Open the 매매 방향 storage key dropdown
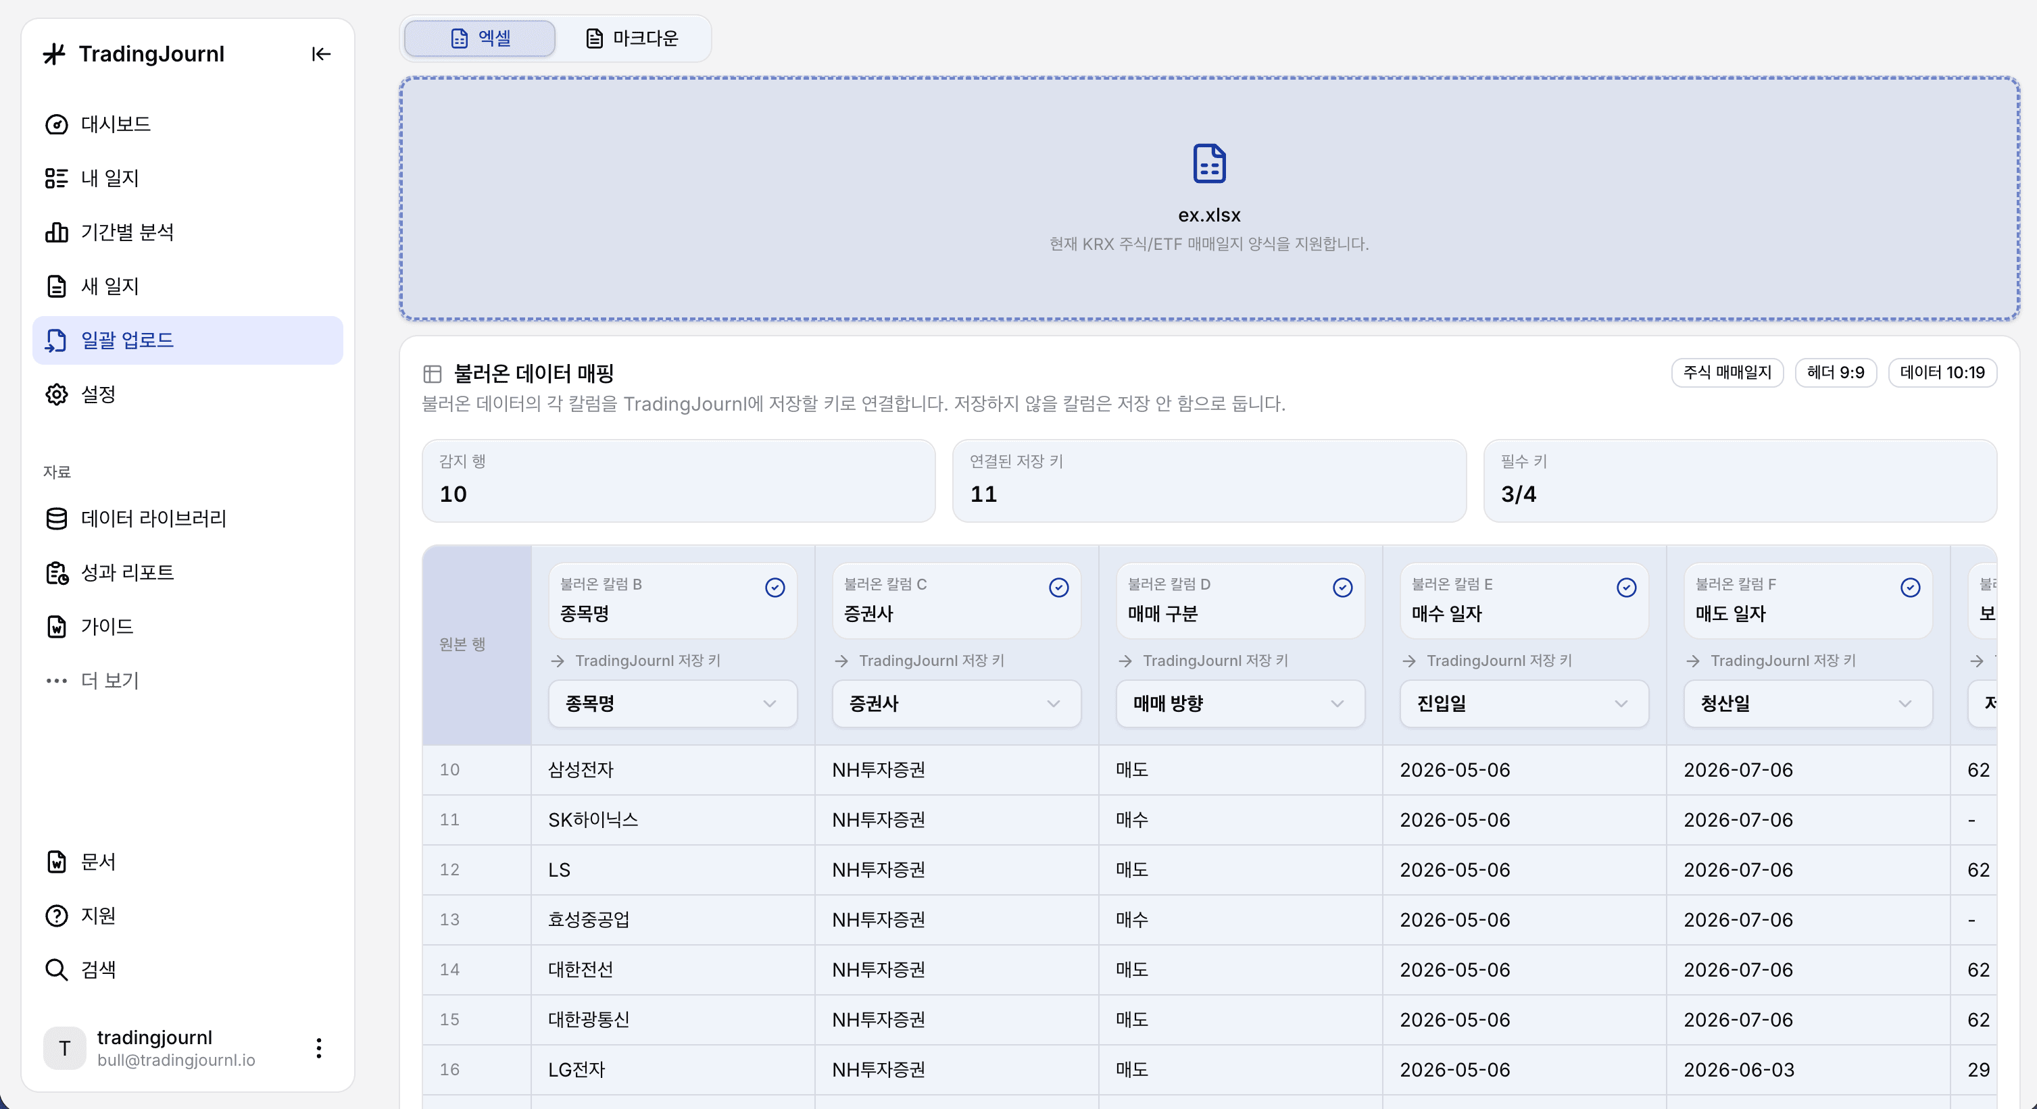2037x1109 pixels. click(x=1241, y=704)
